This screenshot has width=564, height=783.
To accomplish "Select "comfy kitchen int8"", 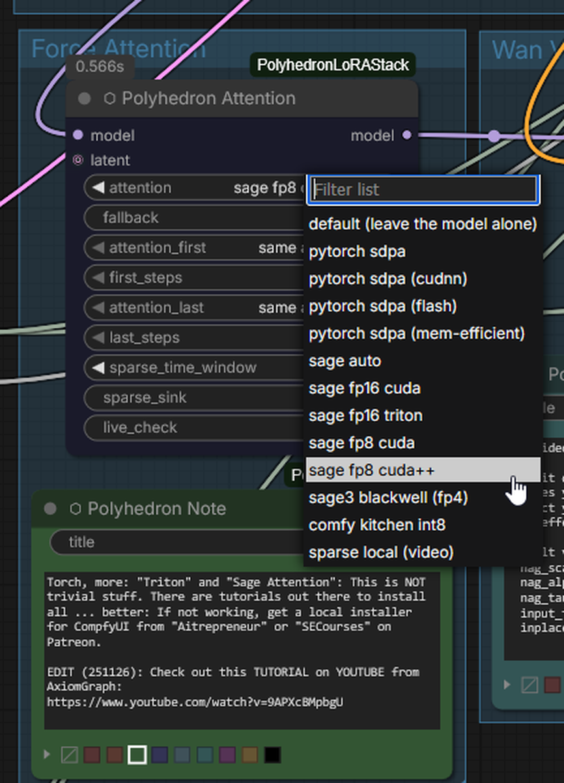I will pyautogui.click(x=423, y=525).
